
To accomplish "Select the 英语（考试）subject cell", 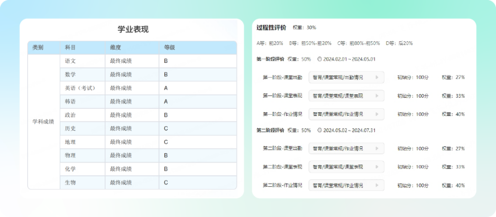I will [79, 88].
